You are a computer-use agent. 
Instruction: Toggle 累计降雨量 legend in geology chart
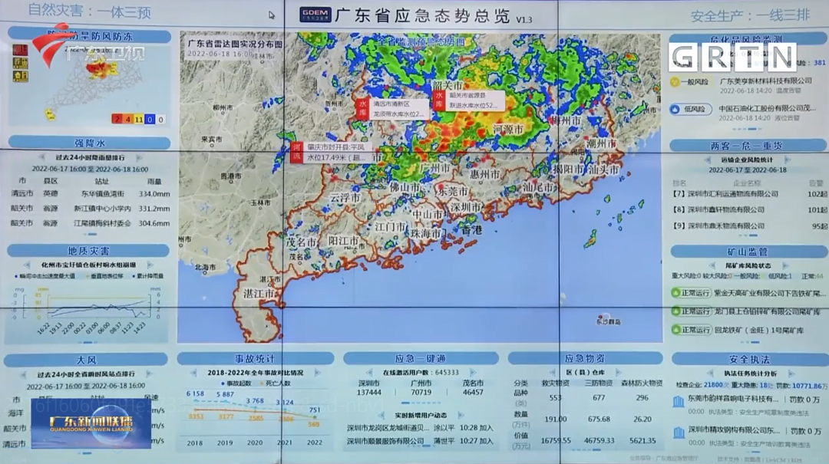pos(148,276)
